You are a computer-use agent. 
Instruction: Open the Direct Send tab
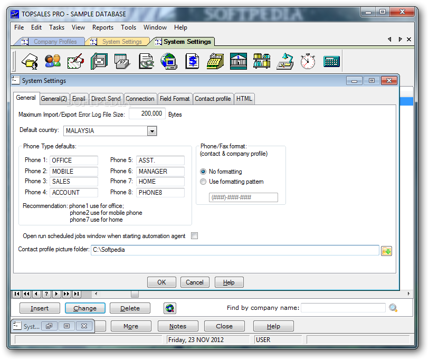106,99
